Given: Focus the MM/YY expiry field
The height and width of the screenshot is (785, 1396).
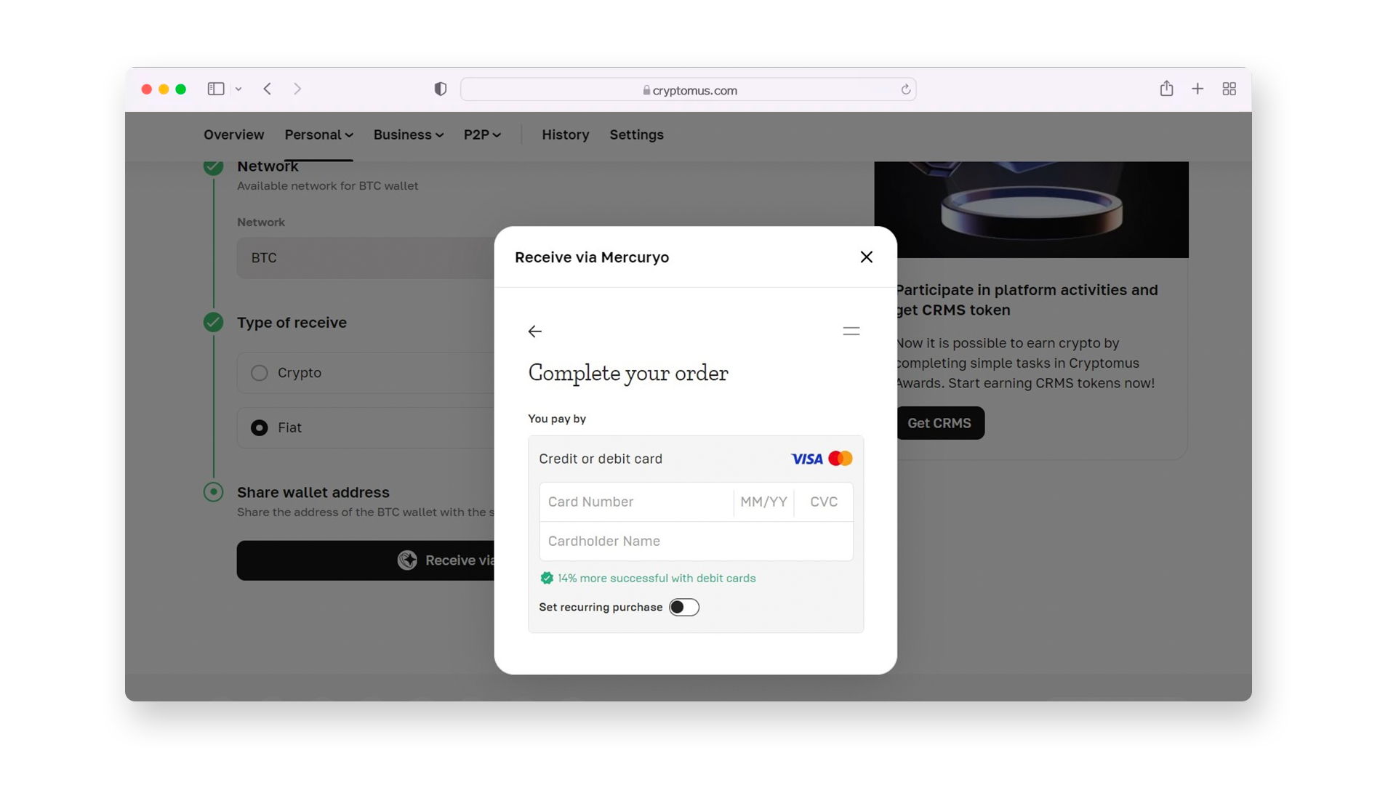Looking at the screenshot, I should (x=763, y=502).
